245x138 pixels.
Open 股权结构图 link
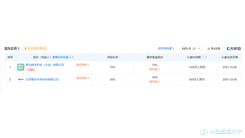(166, 48)
